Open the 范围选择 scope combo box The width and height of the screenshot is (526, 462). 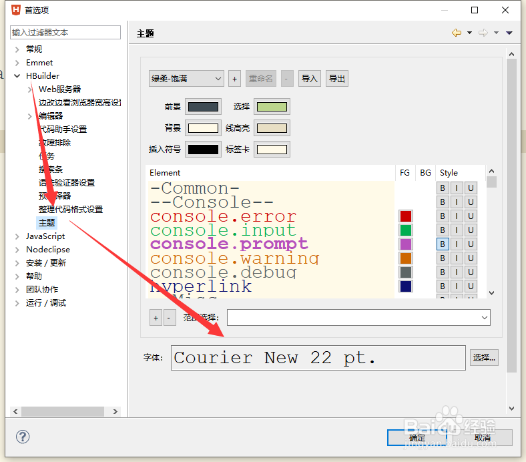point(358,318)
